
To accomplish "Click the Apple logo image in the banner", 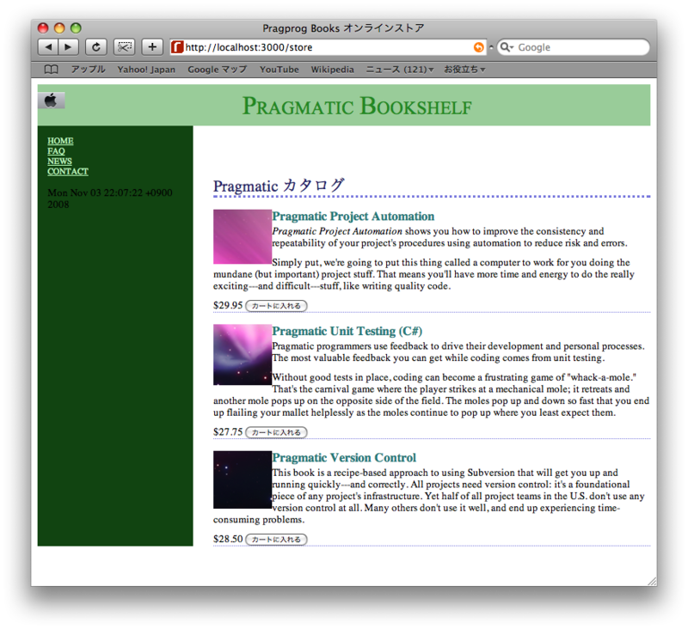I will pyautogui.click(x=51, y=101).
